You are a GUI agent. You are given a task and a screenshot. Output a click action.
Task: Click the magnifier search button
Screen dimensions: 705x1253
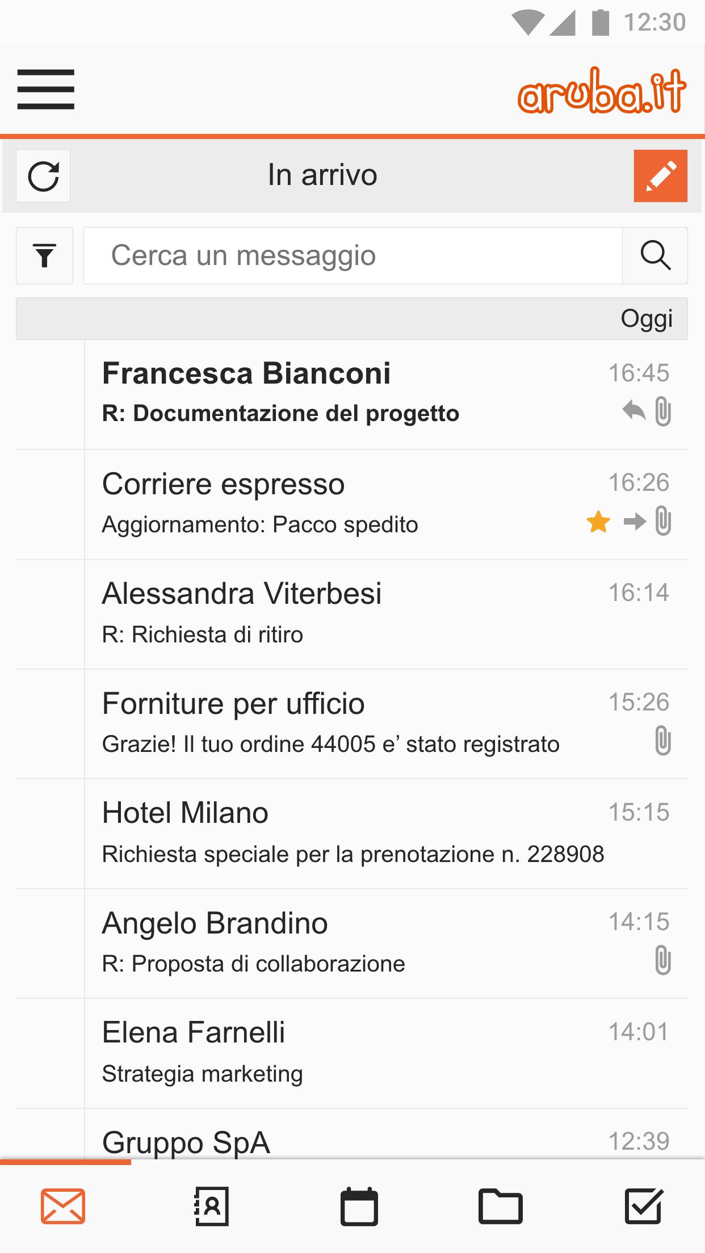(655, 255)
